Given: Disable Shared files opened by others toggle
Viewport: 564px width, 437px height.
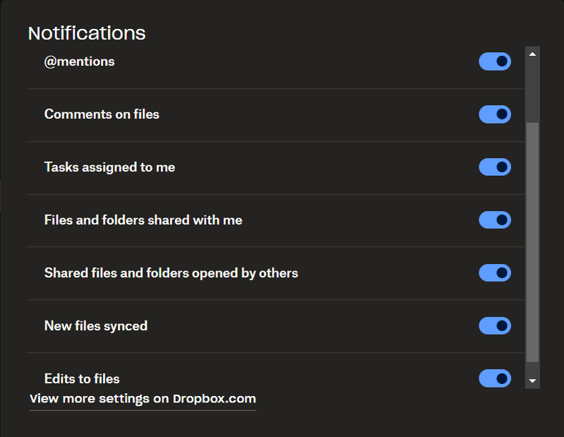Looking at the screenshot, I should pyautogui.click(x=494, y=273).
